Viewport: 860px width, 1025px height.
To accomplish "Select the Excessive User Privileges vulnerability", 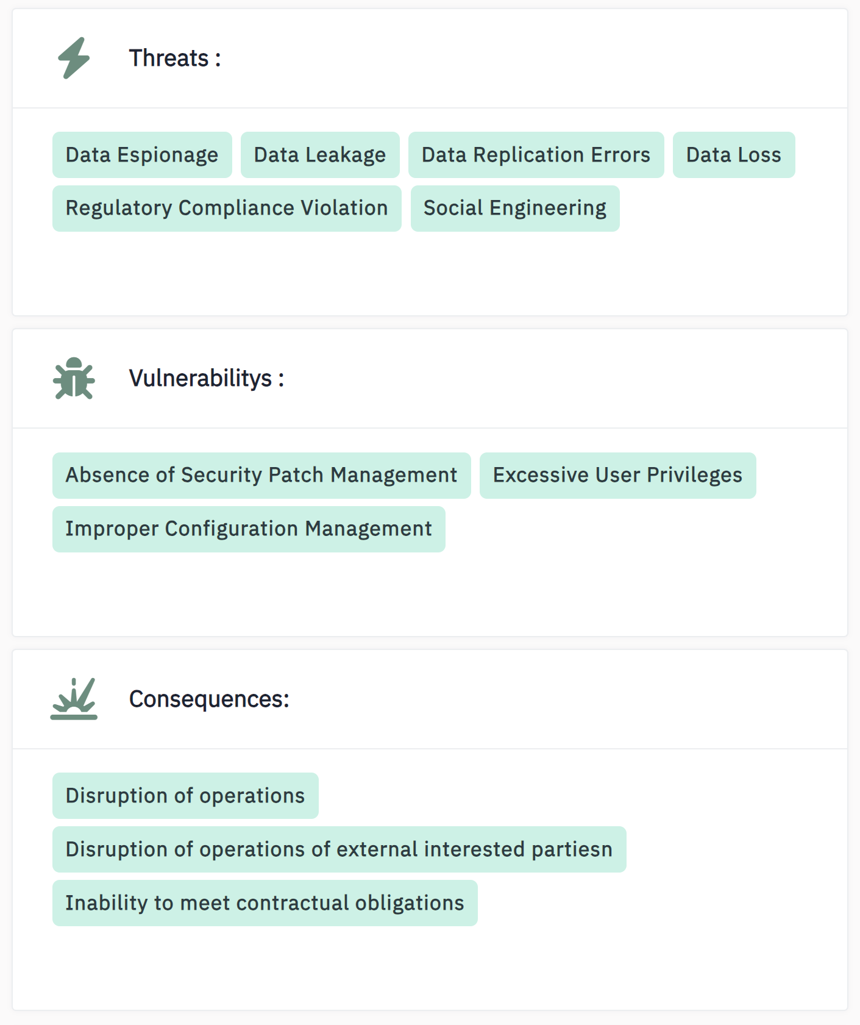I will pos(617,475).
